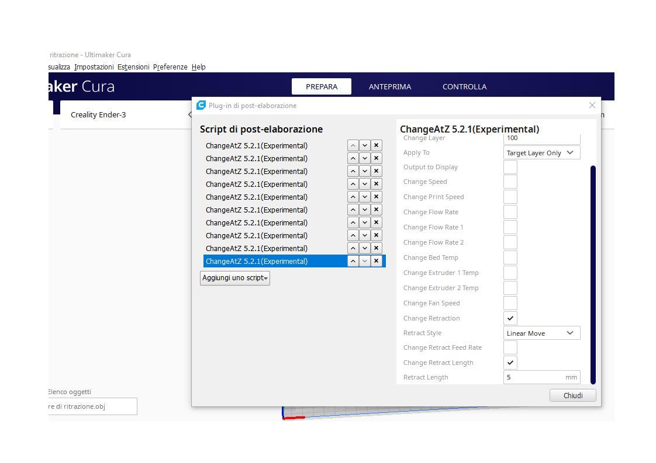This screenshot has width=656, height=463.
Task: Remove the first ChangeAtZ script
Action: pos(377,145)
